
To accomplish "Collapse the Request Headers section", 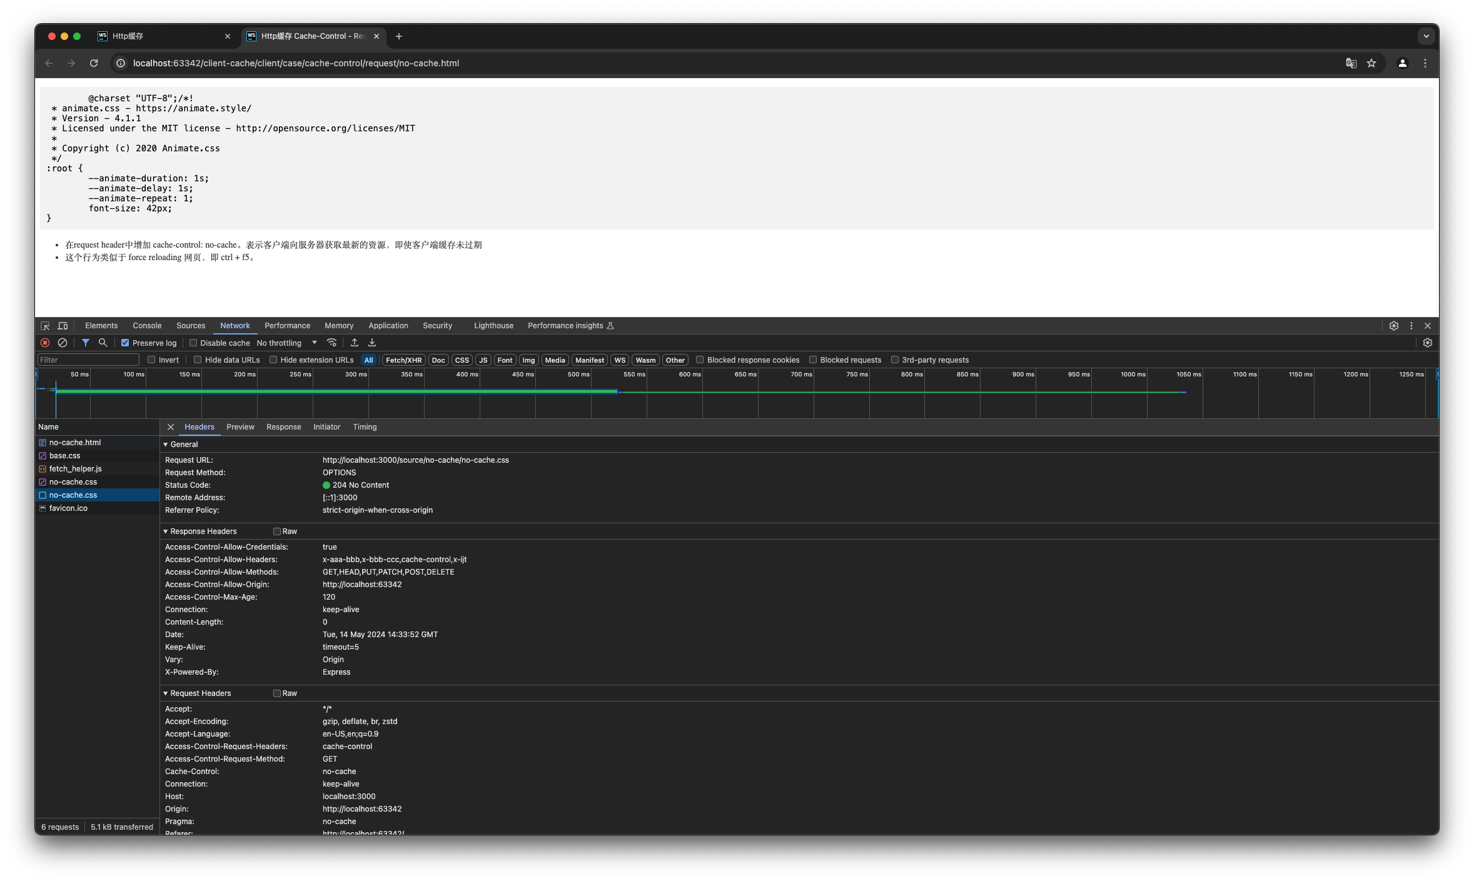I will [x=166, y=693].
